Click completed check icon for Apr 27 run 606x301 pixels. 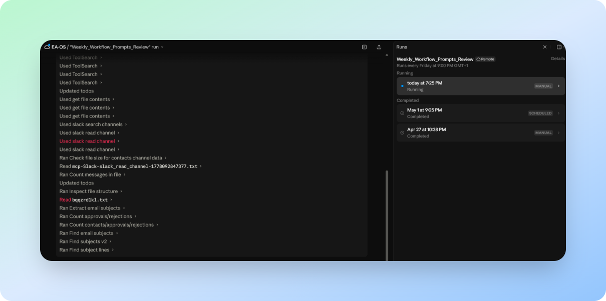(402, 132)
